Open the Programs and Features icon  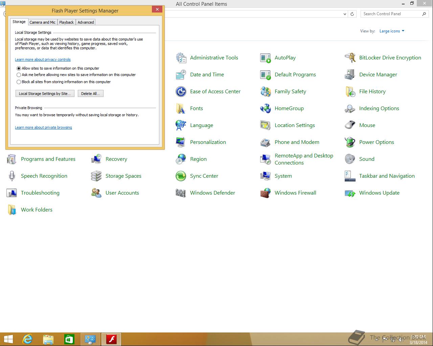click(x=12, y=159)
